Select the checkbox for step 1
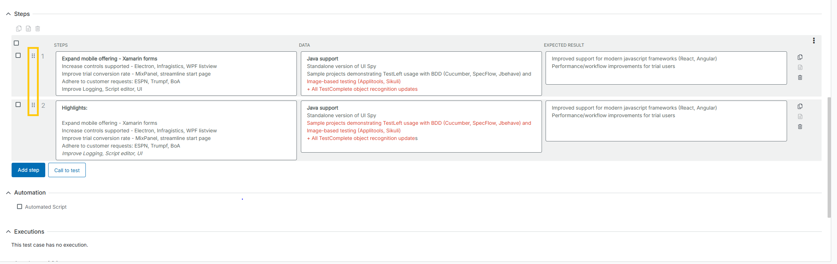Viewport: 837px width, 264px height. pos(18,55)
